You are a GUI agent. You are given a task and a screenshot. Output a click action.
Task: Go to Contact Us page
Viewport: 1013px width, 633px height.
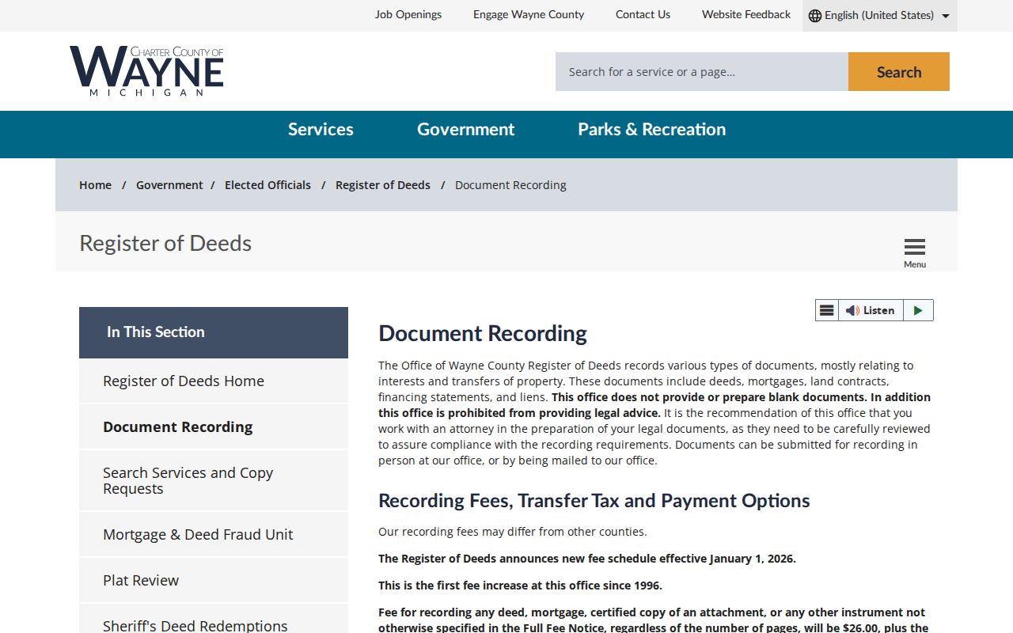coord(643,14)
